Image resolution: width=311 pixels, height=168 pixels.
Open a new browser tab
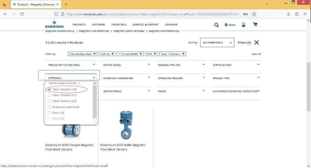point(66,4)
